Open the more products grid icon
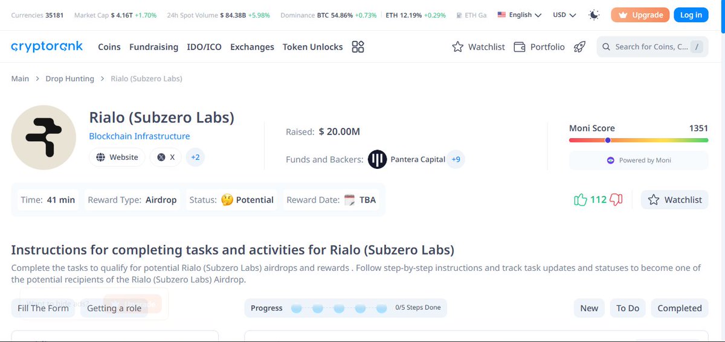The image size is (725, 342). [x=358, y=46]
